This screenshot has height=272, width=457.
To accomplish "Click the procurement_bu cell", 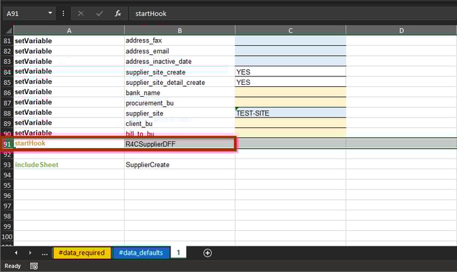I will pos(180,103).
